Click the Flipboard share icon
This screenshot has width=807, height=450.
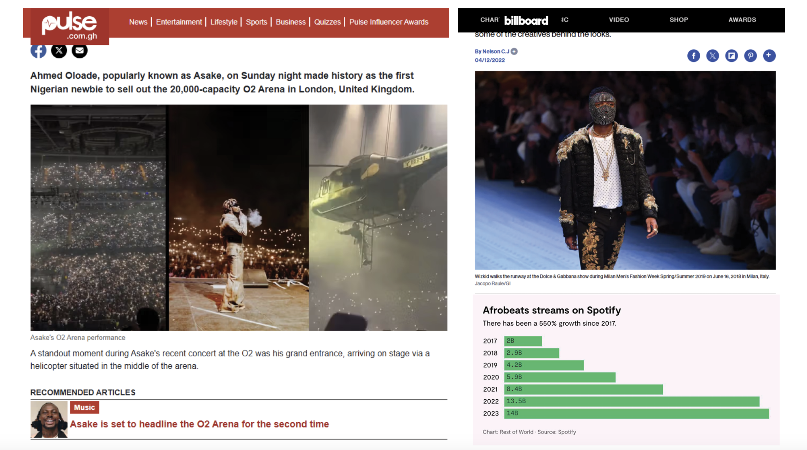pos(731,56)
